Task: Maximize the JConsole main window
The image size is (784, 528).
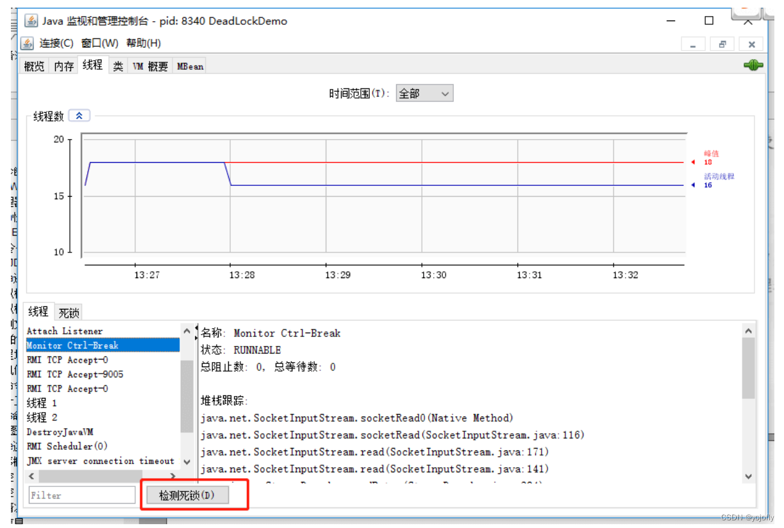Action: (708, 21)
